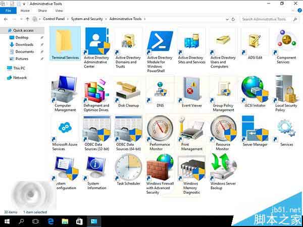Screen dimensions: 303x227
Task: Open Active Directory Domains and Trusts
Action: click(x=128, y=48)
